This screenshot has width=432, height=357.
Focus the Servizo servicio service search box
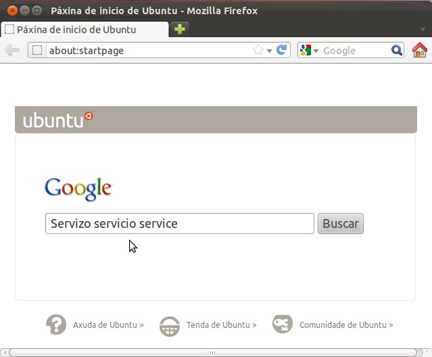180,223
